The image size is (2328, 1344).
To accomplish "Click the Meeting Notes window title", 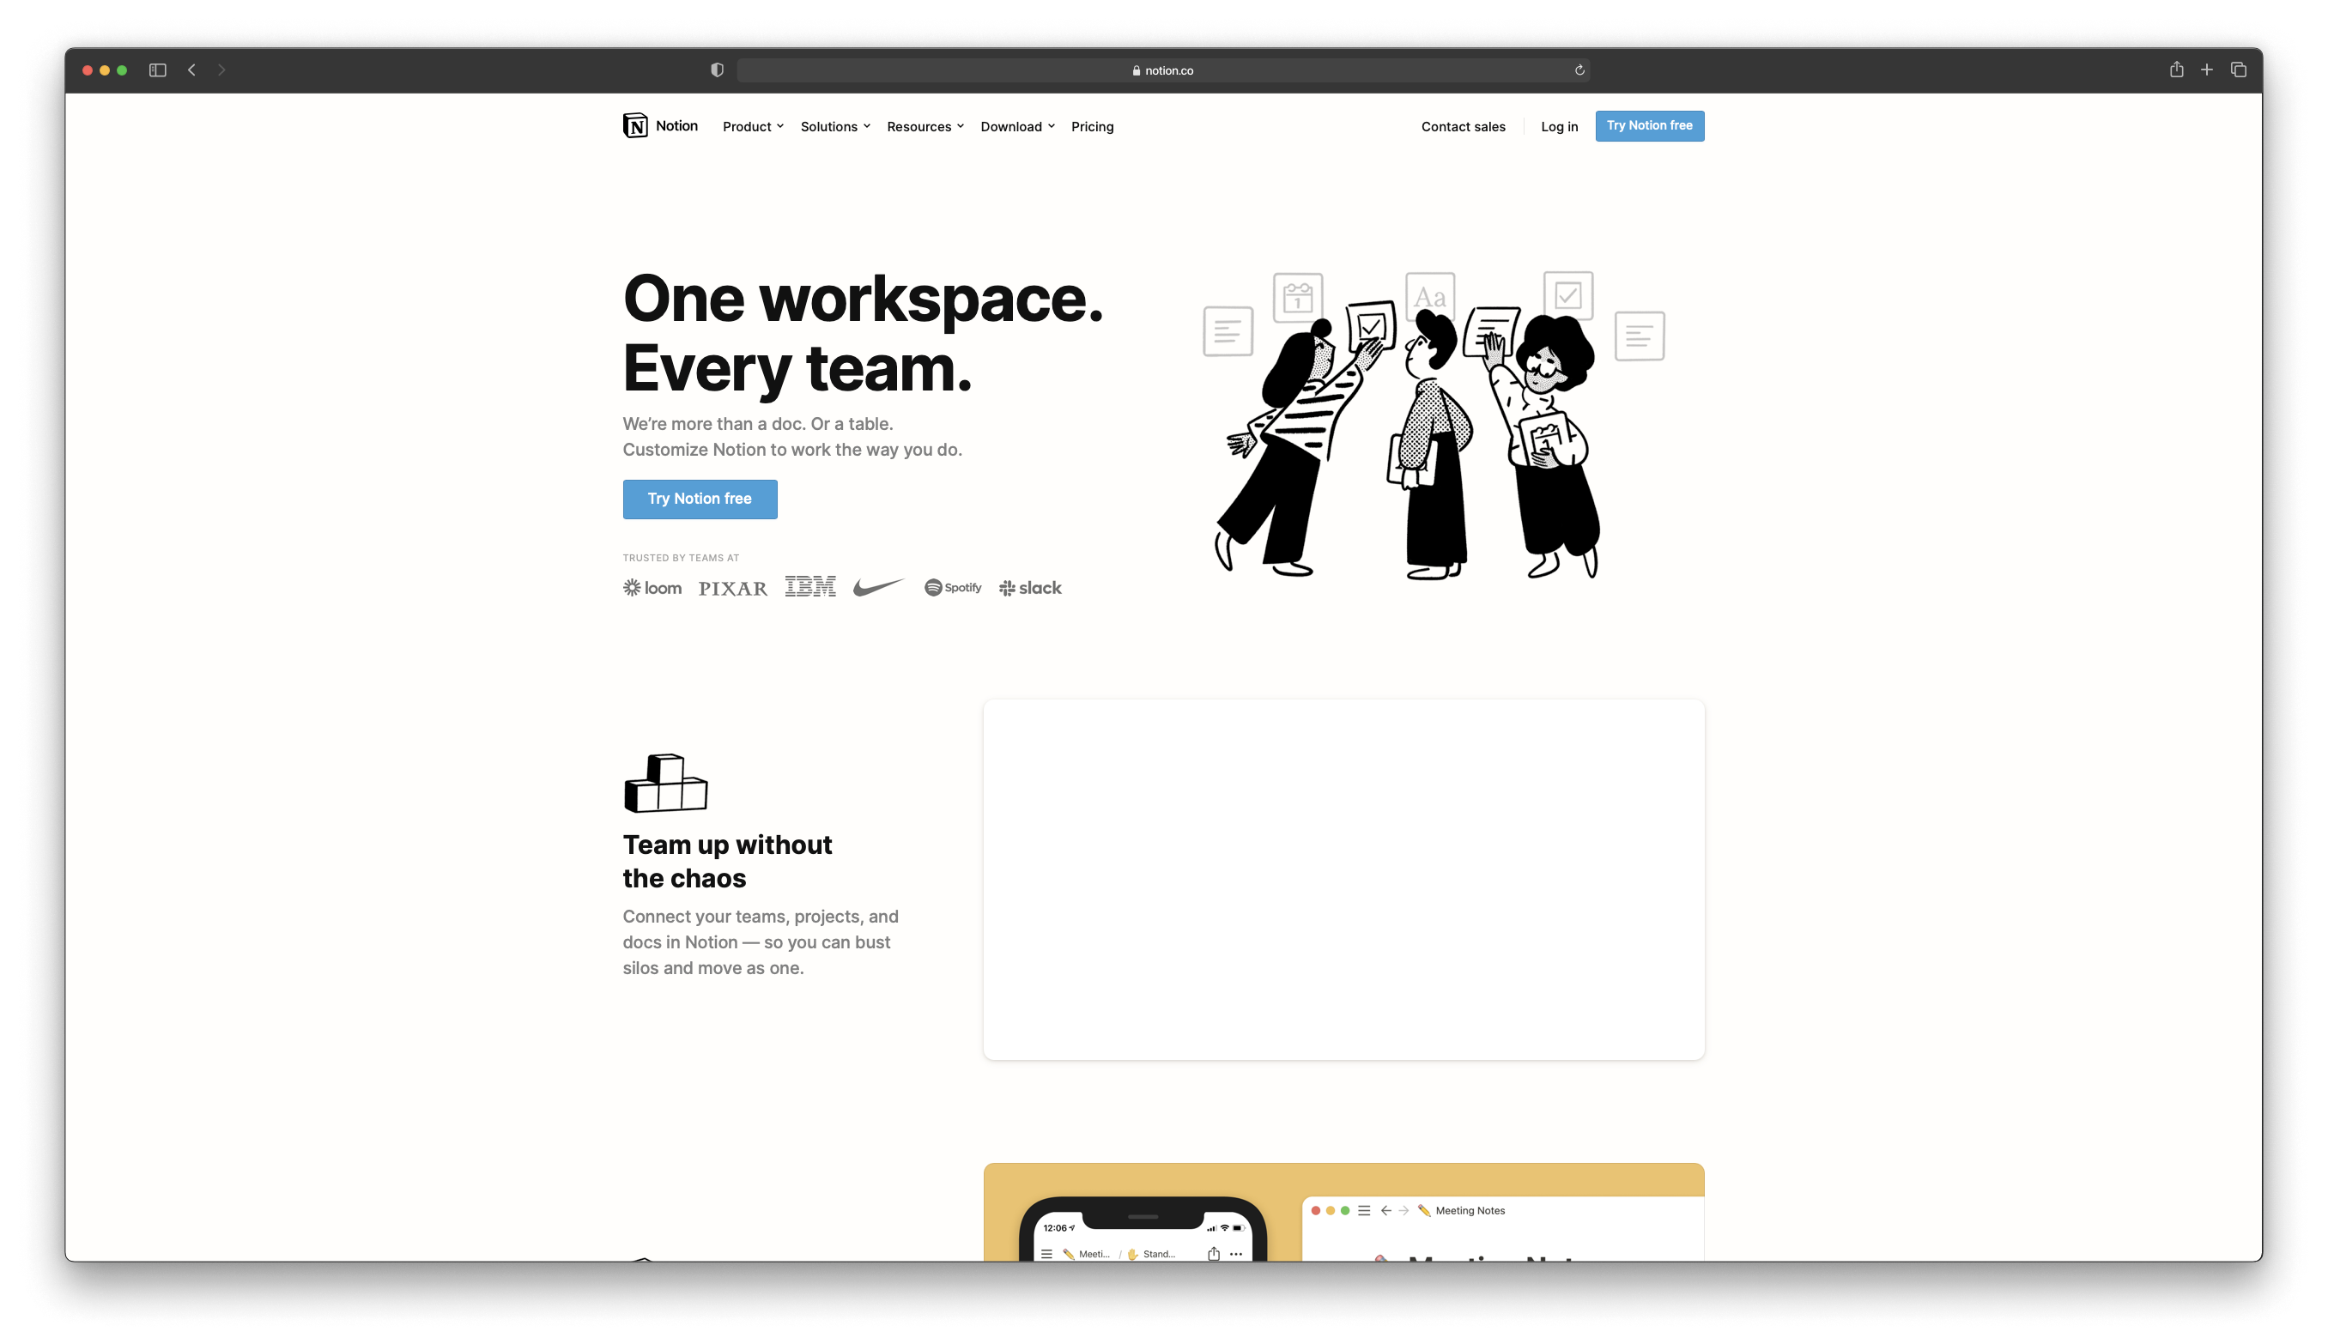I will point(1470,1210).
